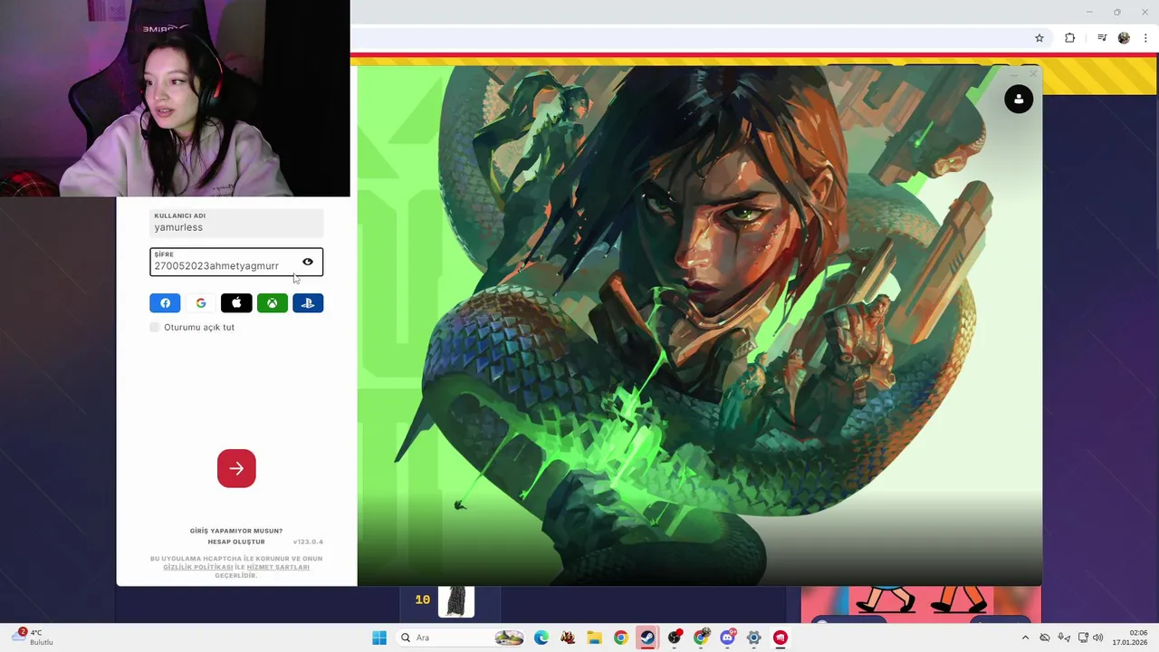
Task: Sign in with the Apple icon
Action: pyautogui.click(x=236, y=303)
